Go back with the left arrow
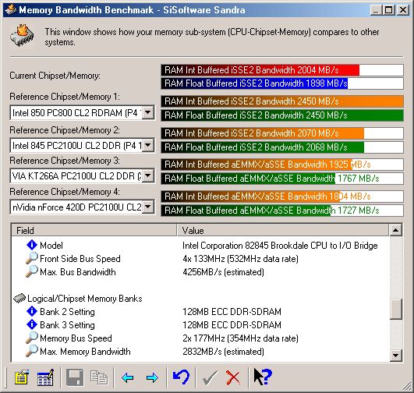This screenshot has height=393, width=414. click(128, 377)
